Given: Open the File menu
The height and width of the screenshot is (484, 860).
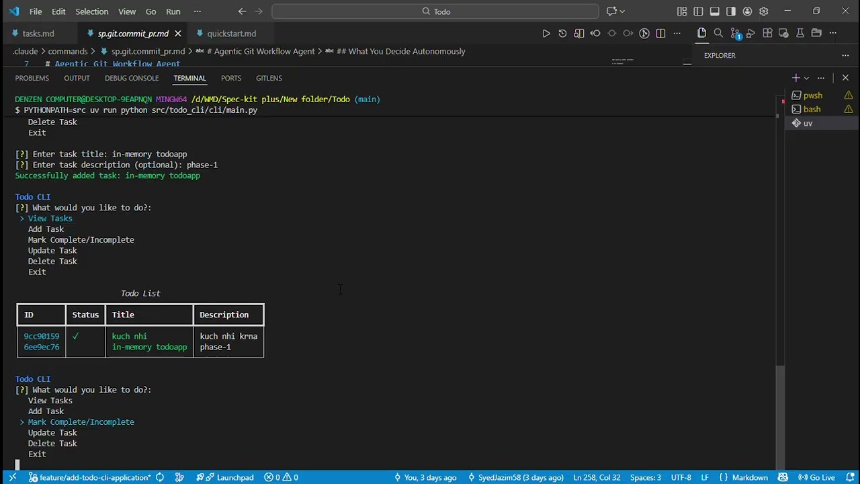Looking at the screenshot, I should (36, 11).
